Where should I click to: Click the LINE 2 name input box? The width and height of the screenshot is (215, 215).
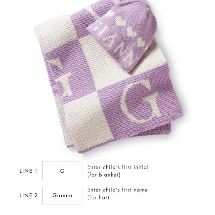pyautogui.click(x=62, y=195)
